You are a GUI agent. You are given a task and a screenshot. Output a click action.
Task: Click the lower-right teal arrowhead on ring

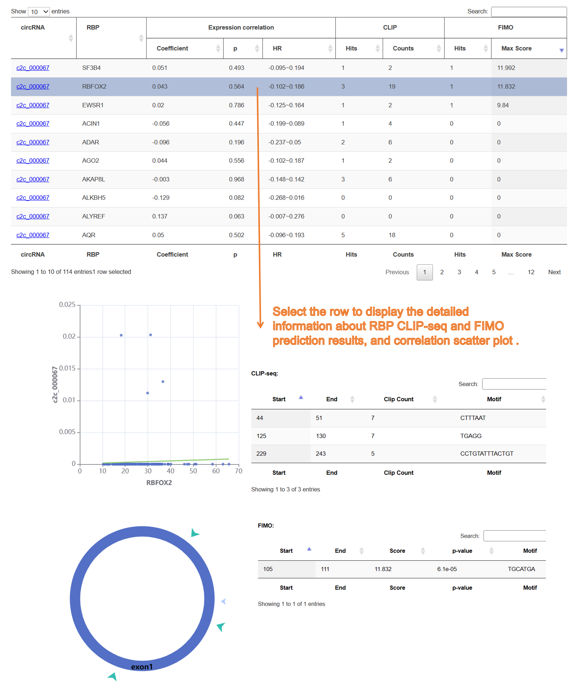click(221, 627)
